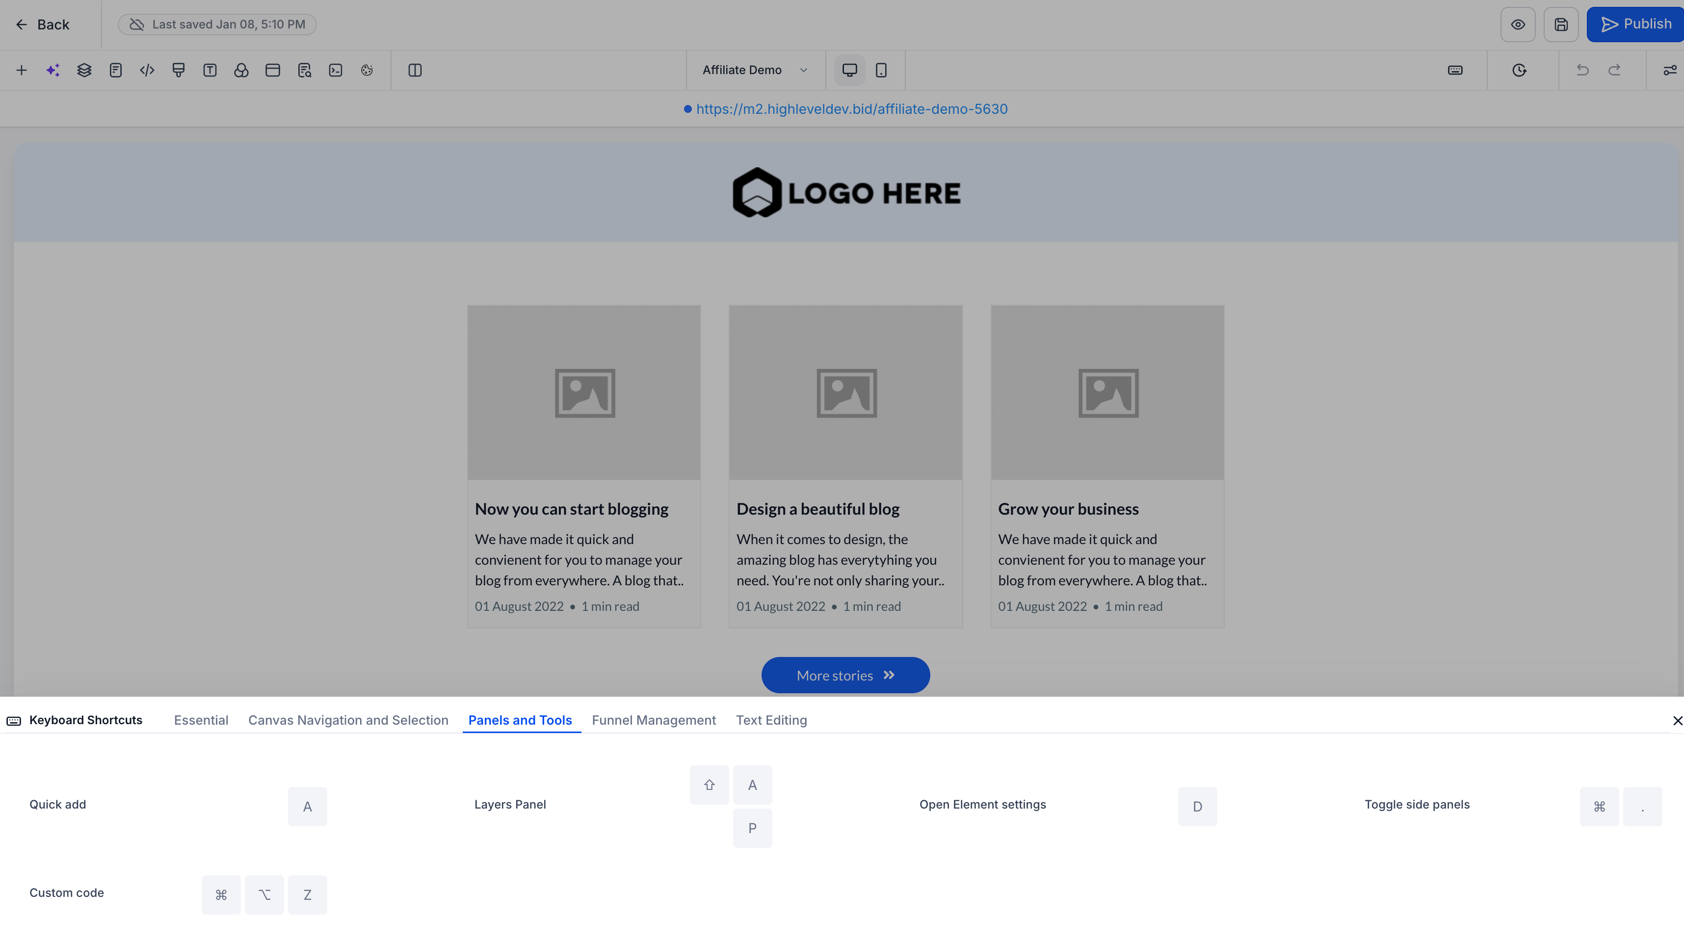This screenshot has width=1684, height=943.
Task: Open the affiliate-demo-5630 page URL link
Action: click(851, 109)
